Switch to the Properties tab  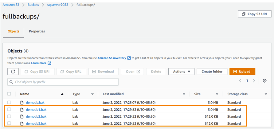pos(37,31)
